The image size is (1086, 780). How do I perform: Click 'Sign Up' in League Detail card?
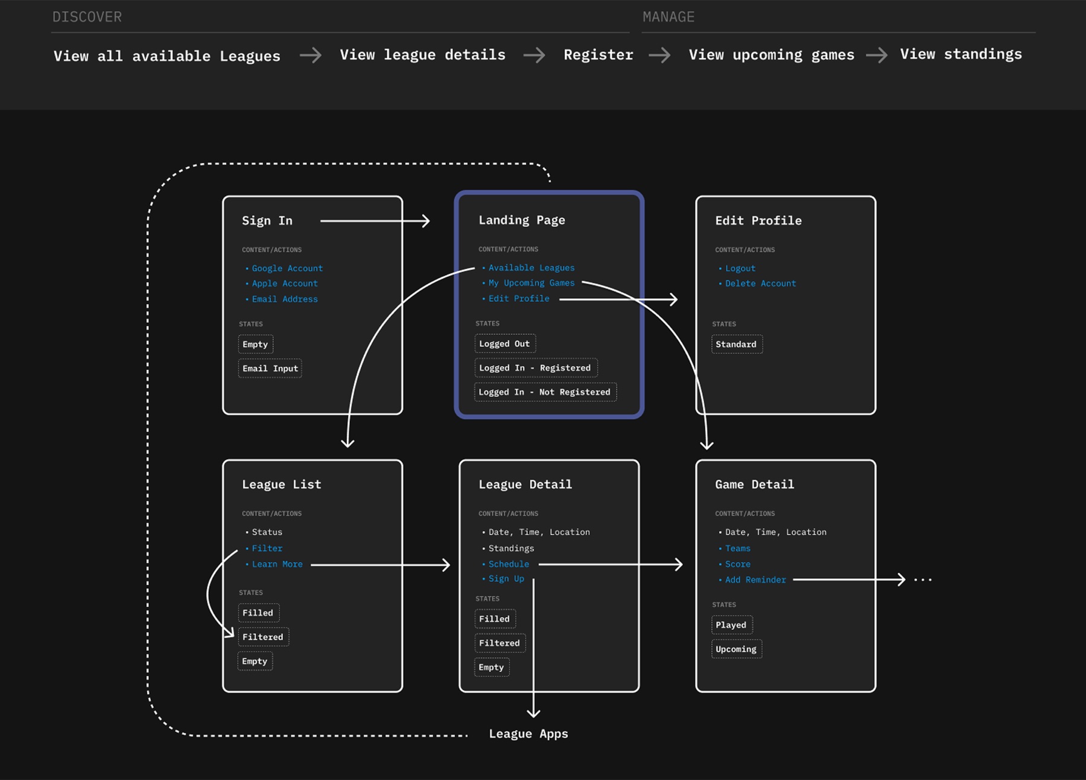click(x=506, y=579)
